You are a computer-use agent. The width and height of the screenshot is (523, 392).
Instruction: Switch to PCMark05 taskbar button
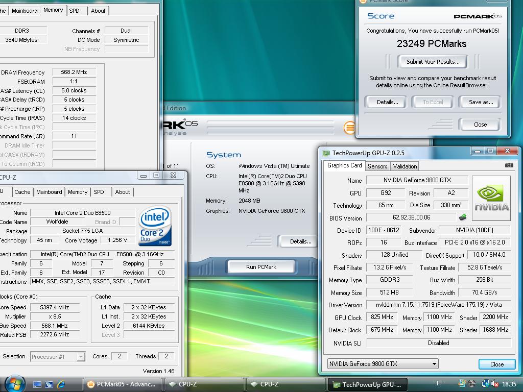click(122, 384)
